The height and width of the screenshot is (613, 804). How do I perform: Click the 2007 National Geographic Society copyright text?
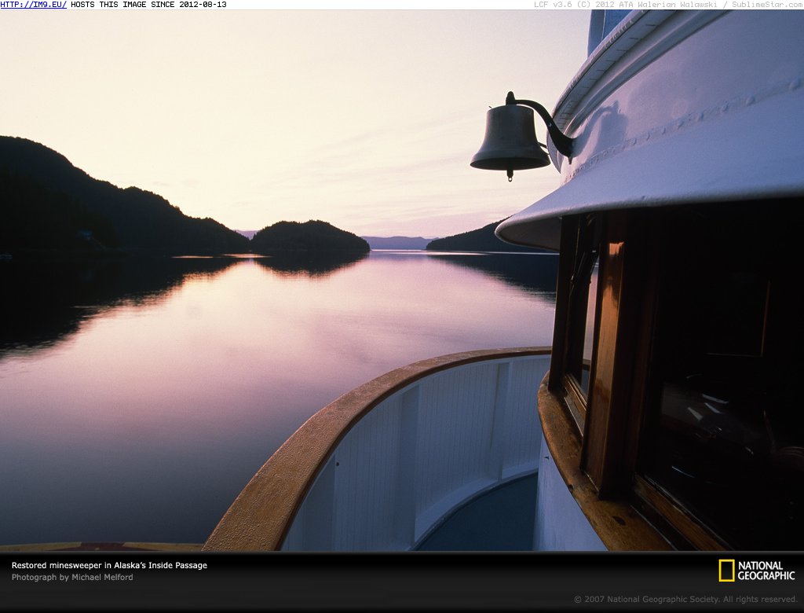685,599
